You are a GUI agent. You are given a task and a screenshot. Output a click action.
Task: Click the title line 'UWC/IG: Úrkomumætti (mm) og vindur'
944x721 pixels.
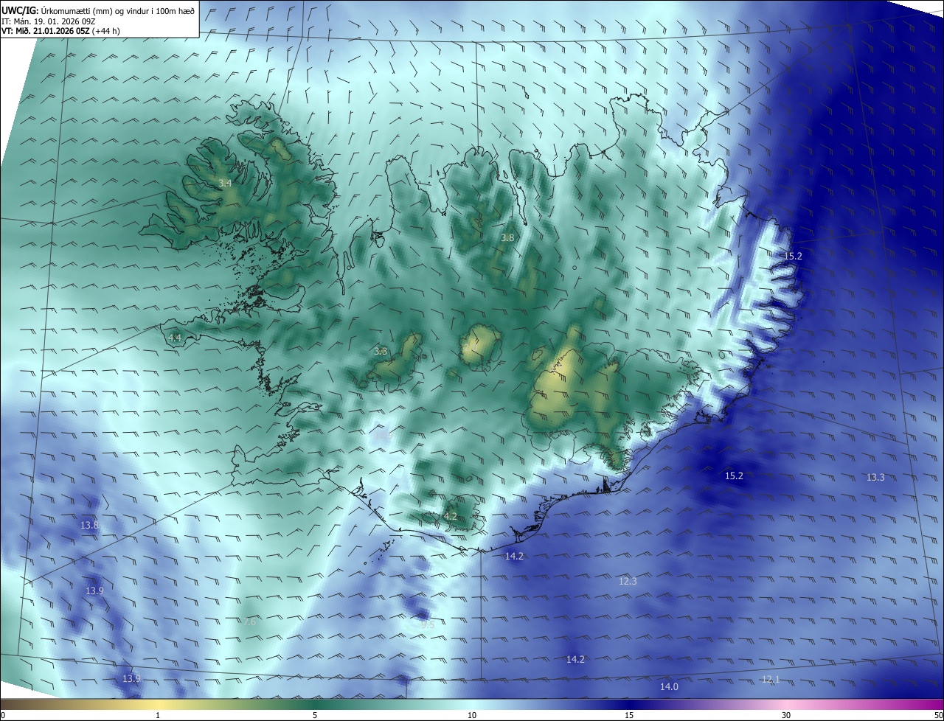pyautogui.click(x=99, y=10)
